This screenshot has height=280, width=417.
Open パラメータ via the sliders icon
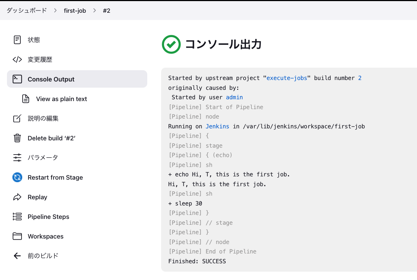[x=17, y=157]
